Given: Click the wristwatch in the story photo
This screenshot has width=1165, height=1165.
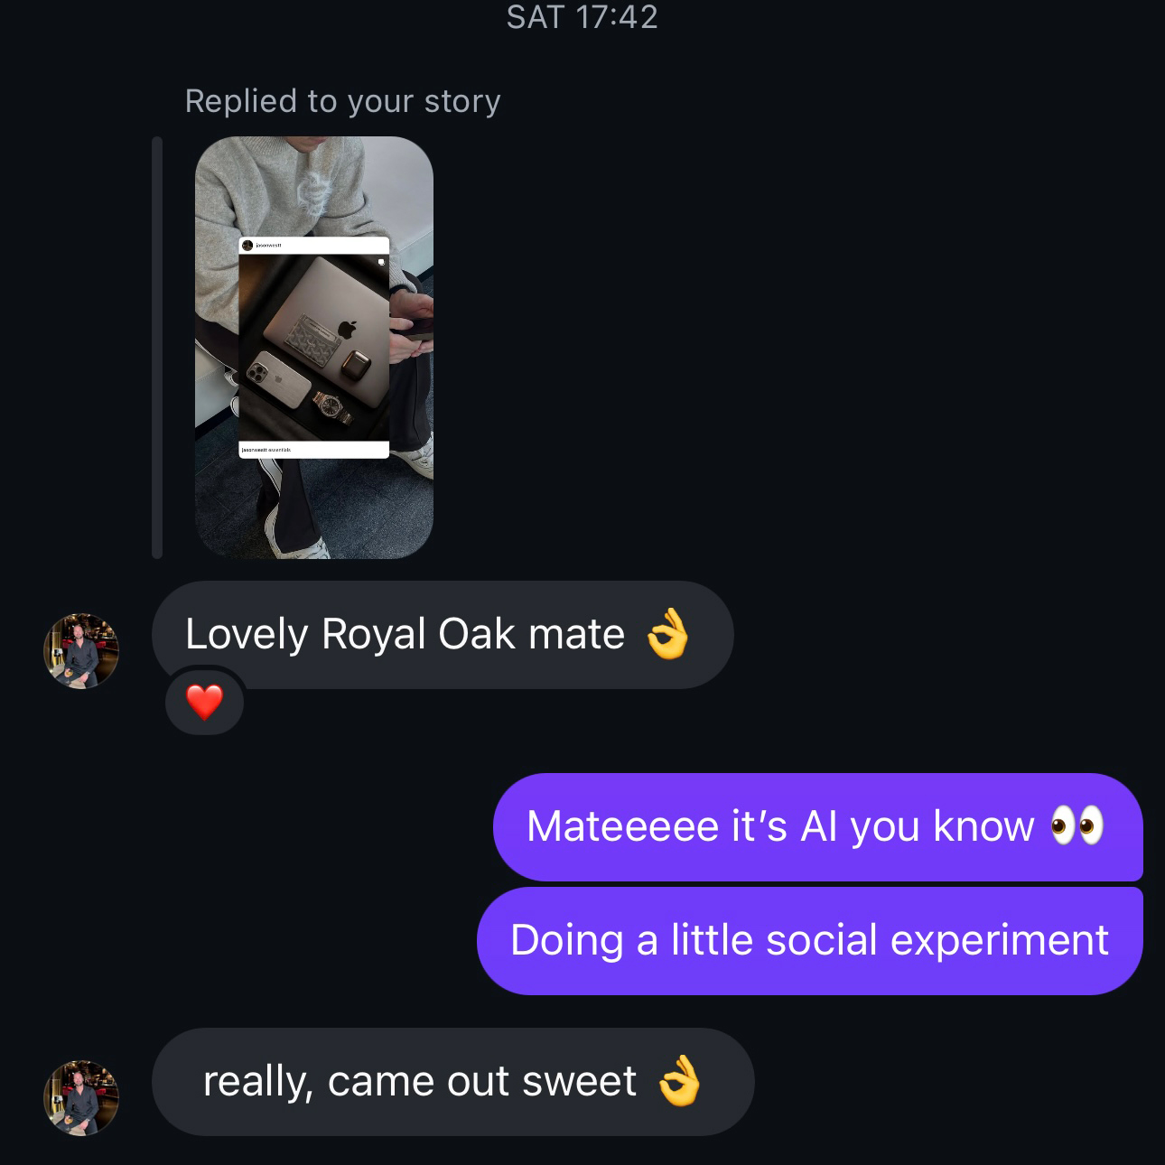Looking at the screenshot, I should pyautogui.click(x=332, y=407).
